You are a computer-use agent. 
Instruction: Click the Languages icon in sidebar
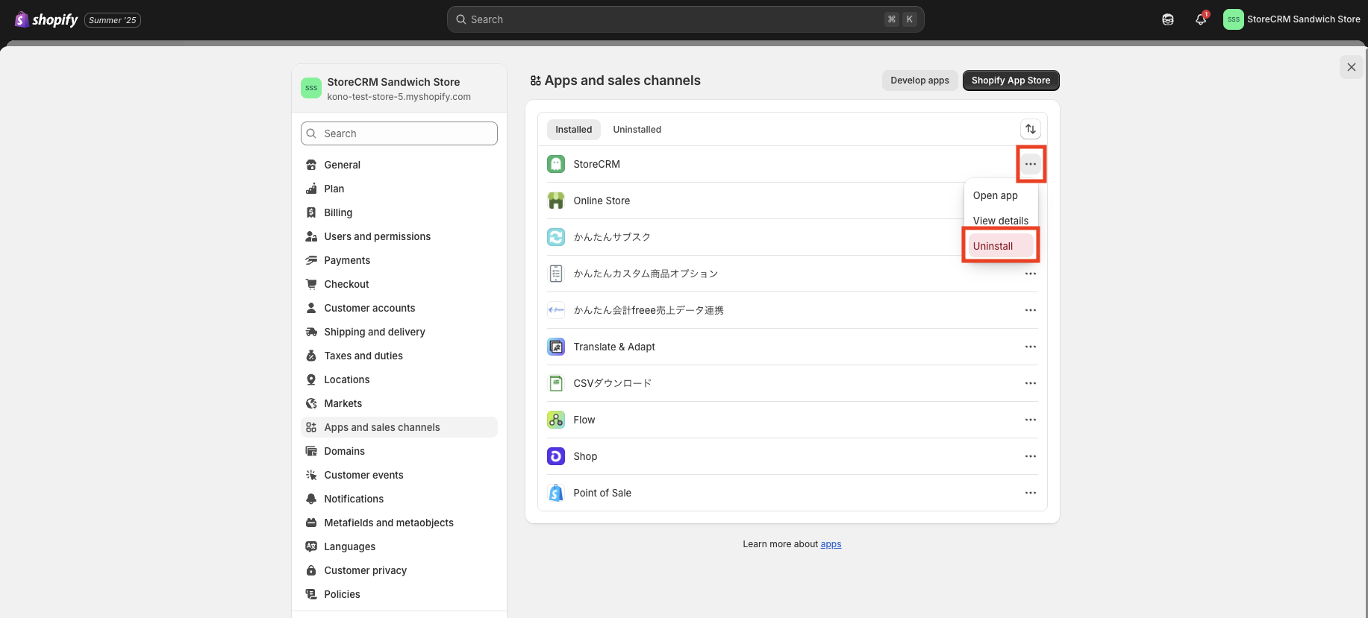click(x=311, y=546)
